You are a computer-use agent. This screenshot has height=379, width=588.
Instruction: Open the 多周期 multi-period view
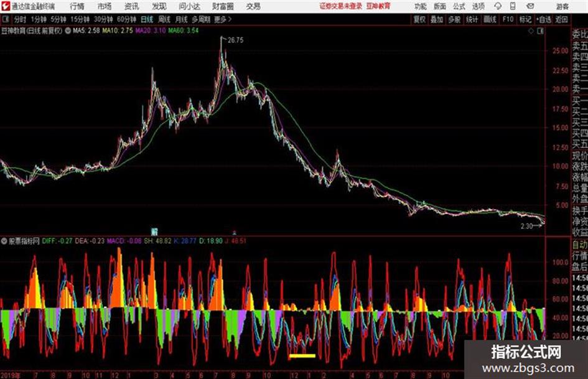201,19
